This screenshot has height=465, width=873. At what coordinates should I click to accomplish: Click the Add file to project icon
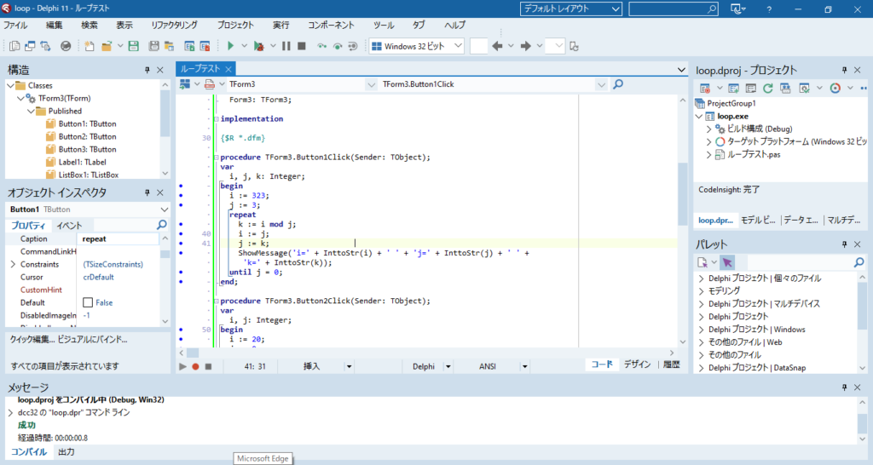pyautogui.click(x=189, y=46)
